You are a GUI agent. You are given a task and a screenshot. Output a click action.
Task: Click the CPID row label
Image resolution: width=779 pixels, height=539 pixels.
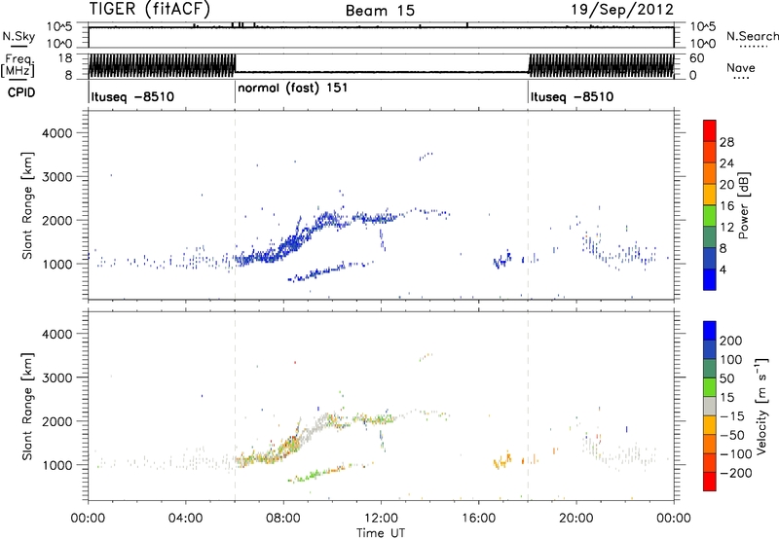click(x=21, y=92)
